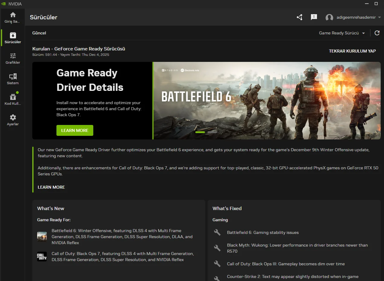
Task: Click the green LEARN MORE button
Action: point(75,130)
